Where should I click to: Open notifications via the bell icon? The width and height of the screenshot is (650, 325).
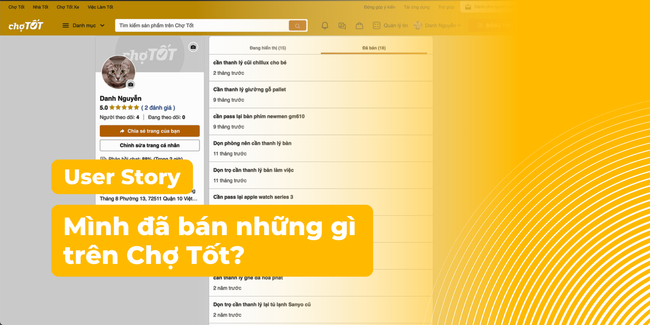(324, 25)
